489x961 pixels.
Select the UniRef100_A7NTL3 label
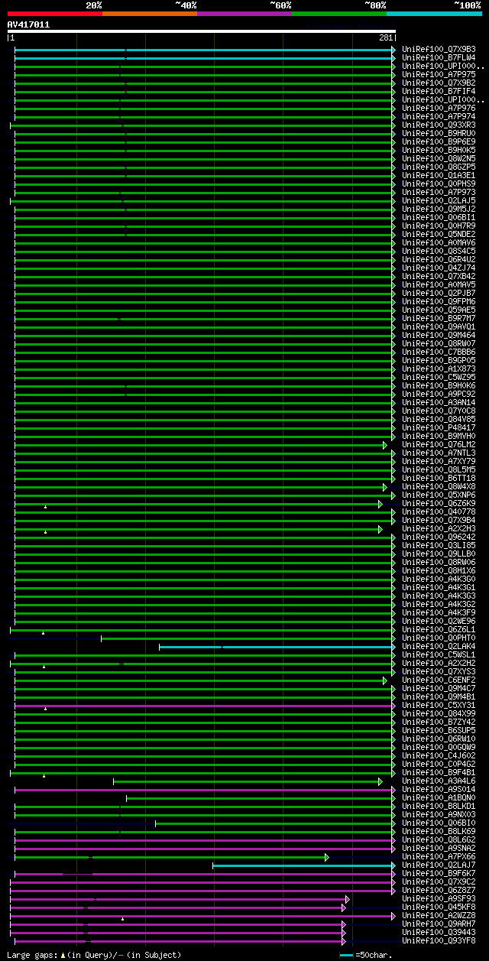[439, 453]
